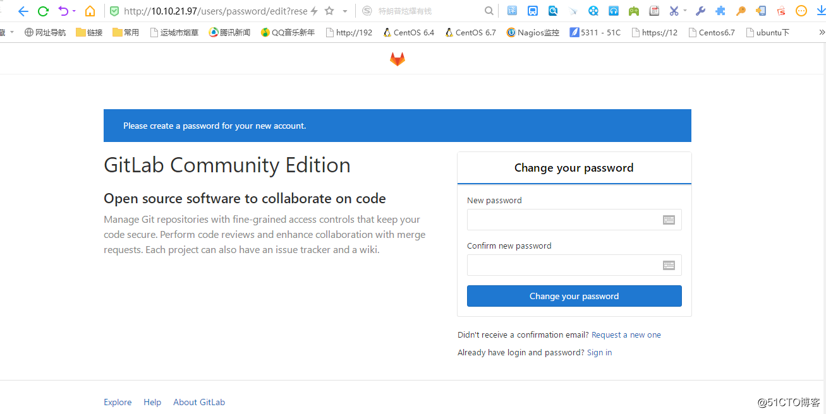Open the green gamepad games icon
Viewport: 826px width, 414px height.
pyautogui.click(x=634, y=11)
